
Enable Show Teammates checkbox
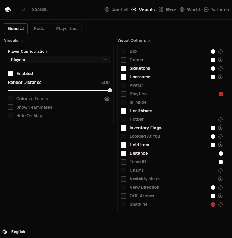click(11, 107)
